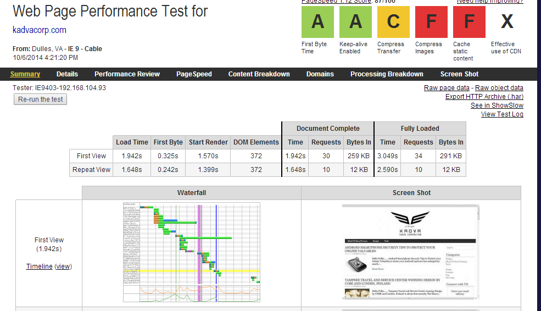Image resolution: width=541 pixels, height=311 pixels.
Task: Click the First Byte Time grade A box
Action: 317,22
